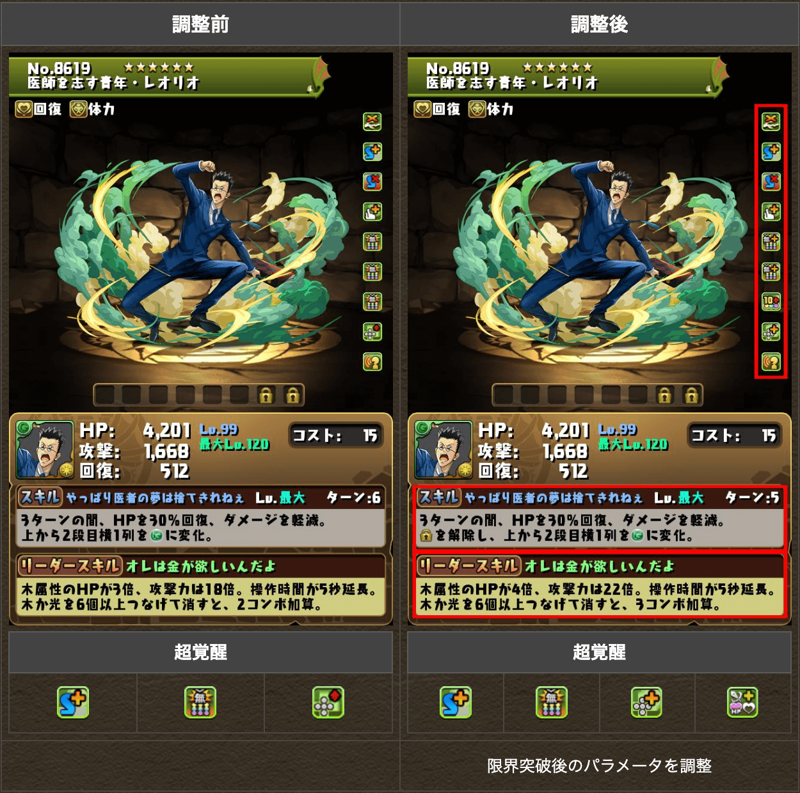
Task: Select the 調整後 header tab
Action: pyautogui.click(x=600, y=24)
